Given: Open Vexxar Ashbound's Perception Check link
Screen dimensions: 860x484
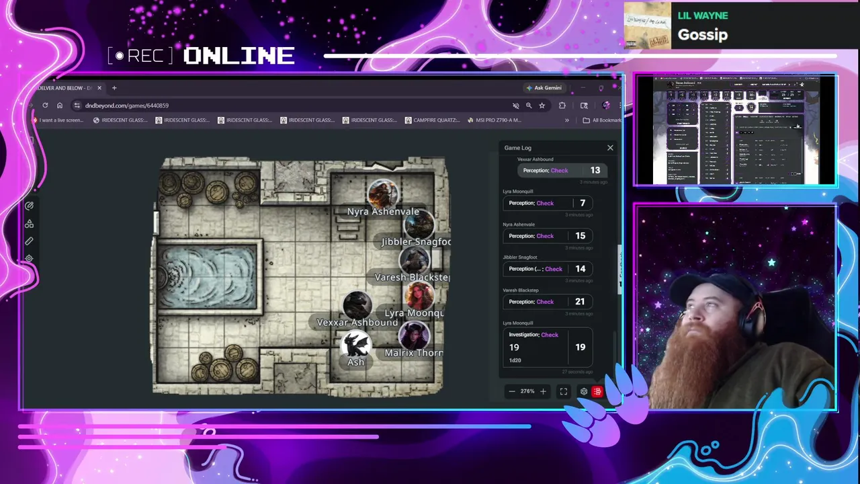Looking at the screenshot, I should (559, 171).
